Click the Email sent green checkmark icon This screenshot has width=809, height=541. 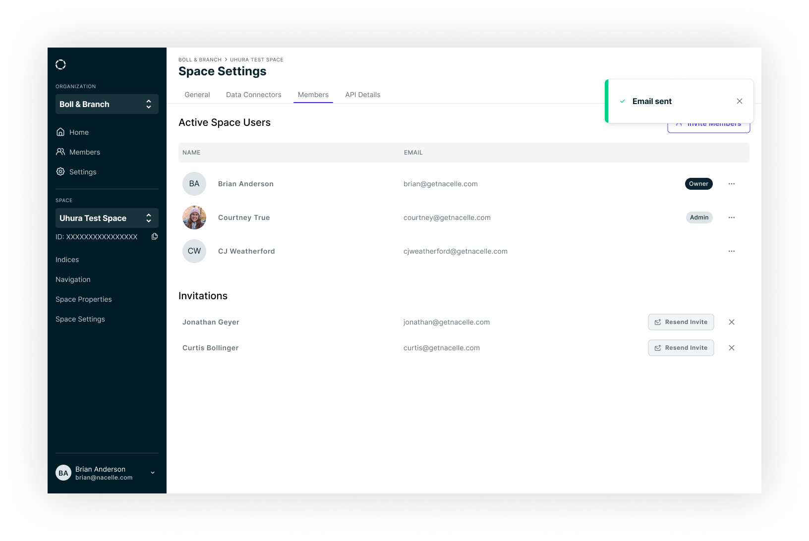coord(623,101)
